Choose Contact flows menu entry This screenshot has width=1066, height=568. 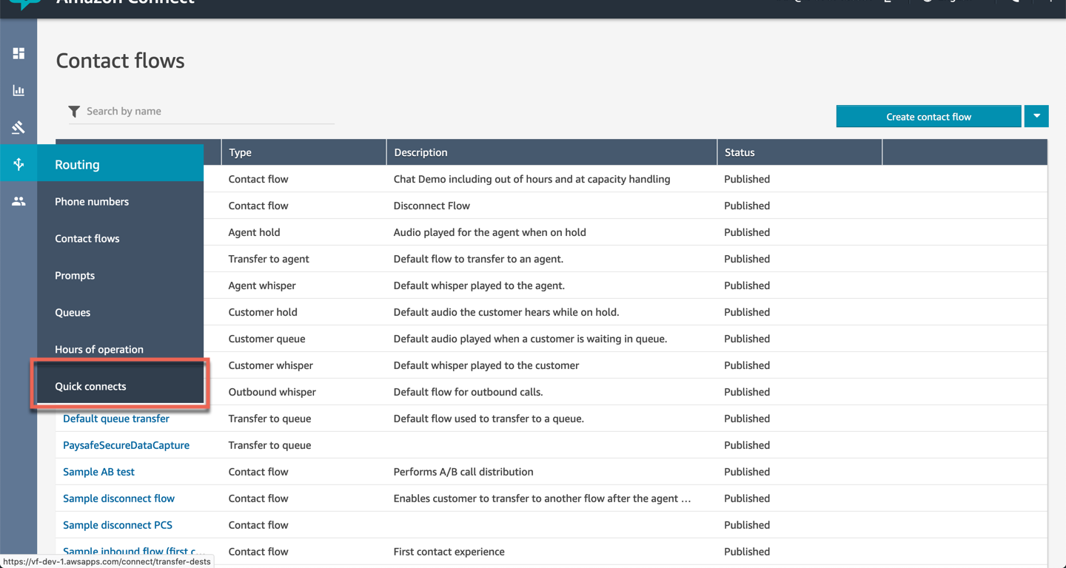[x=87, y=238]
